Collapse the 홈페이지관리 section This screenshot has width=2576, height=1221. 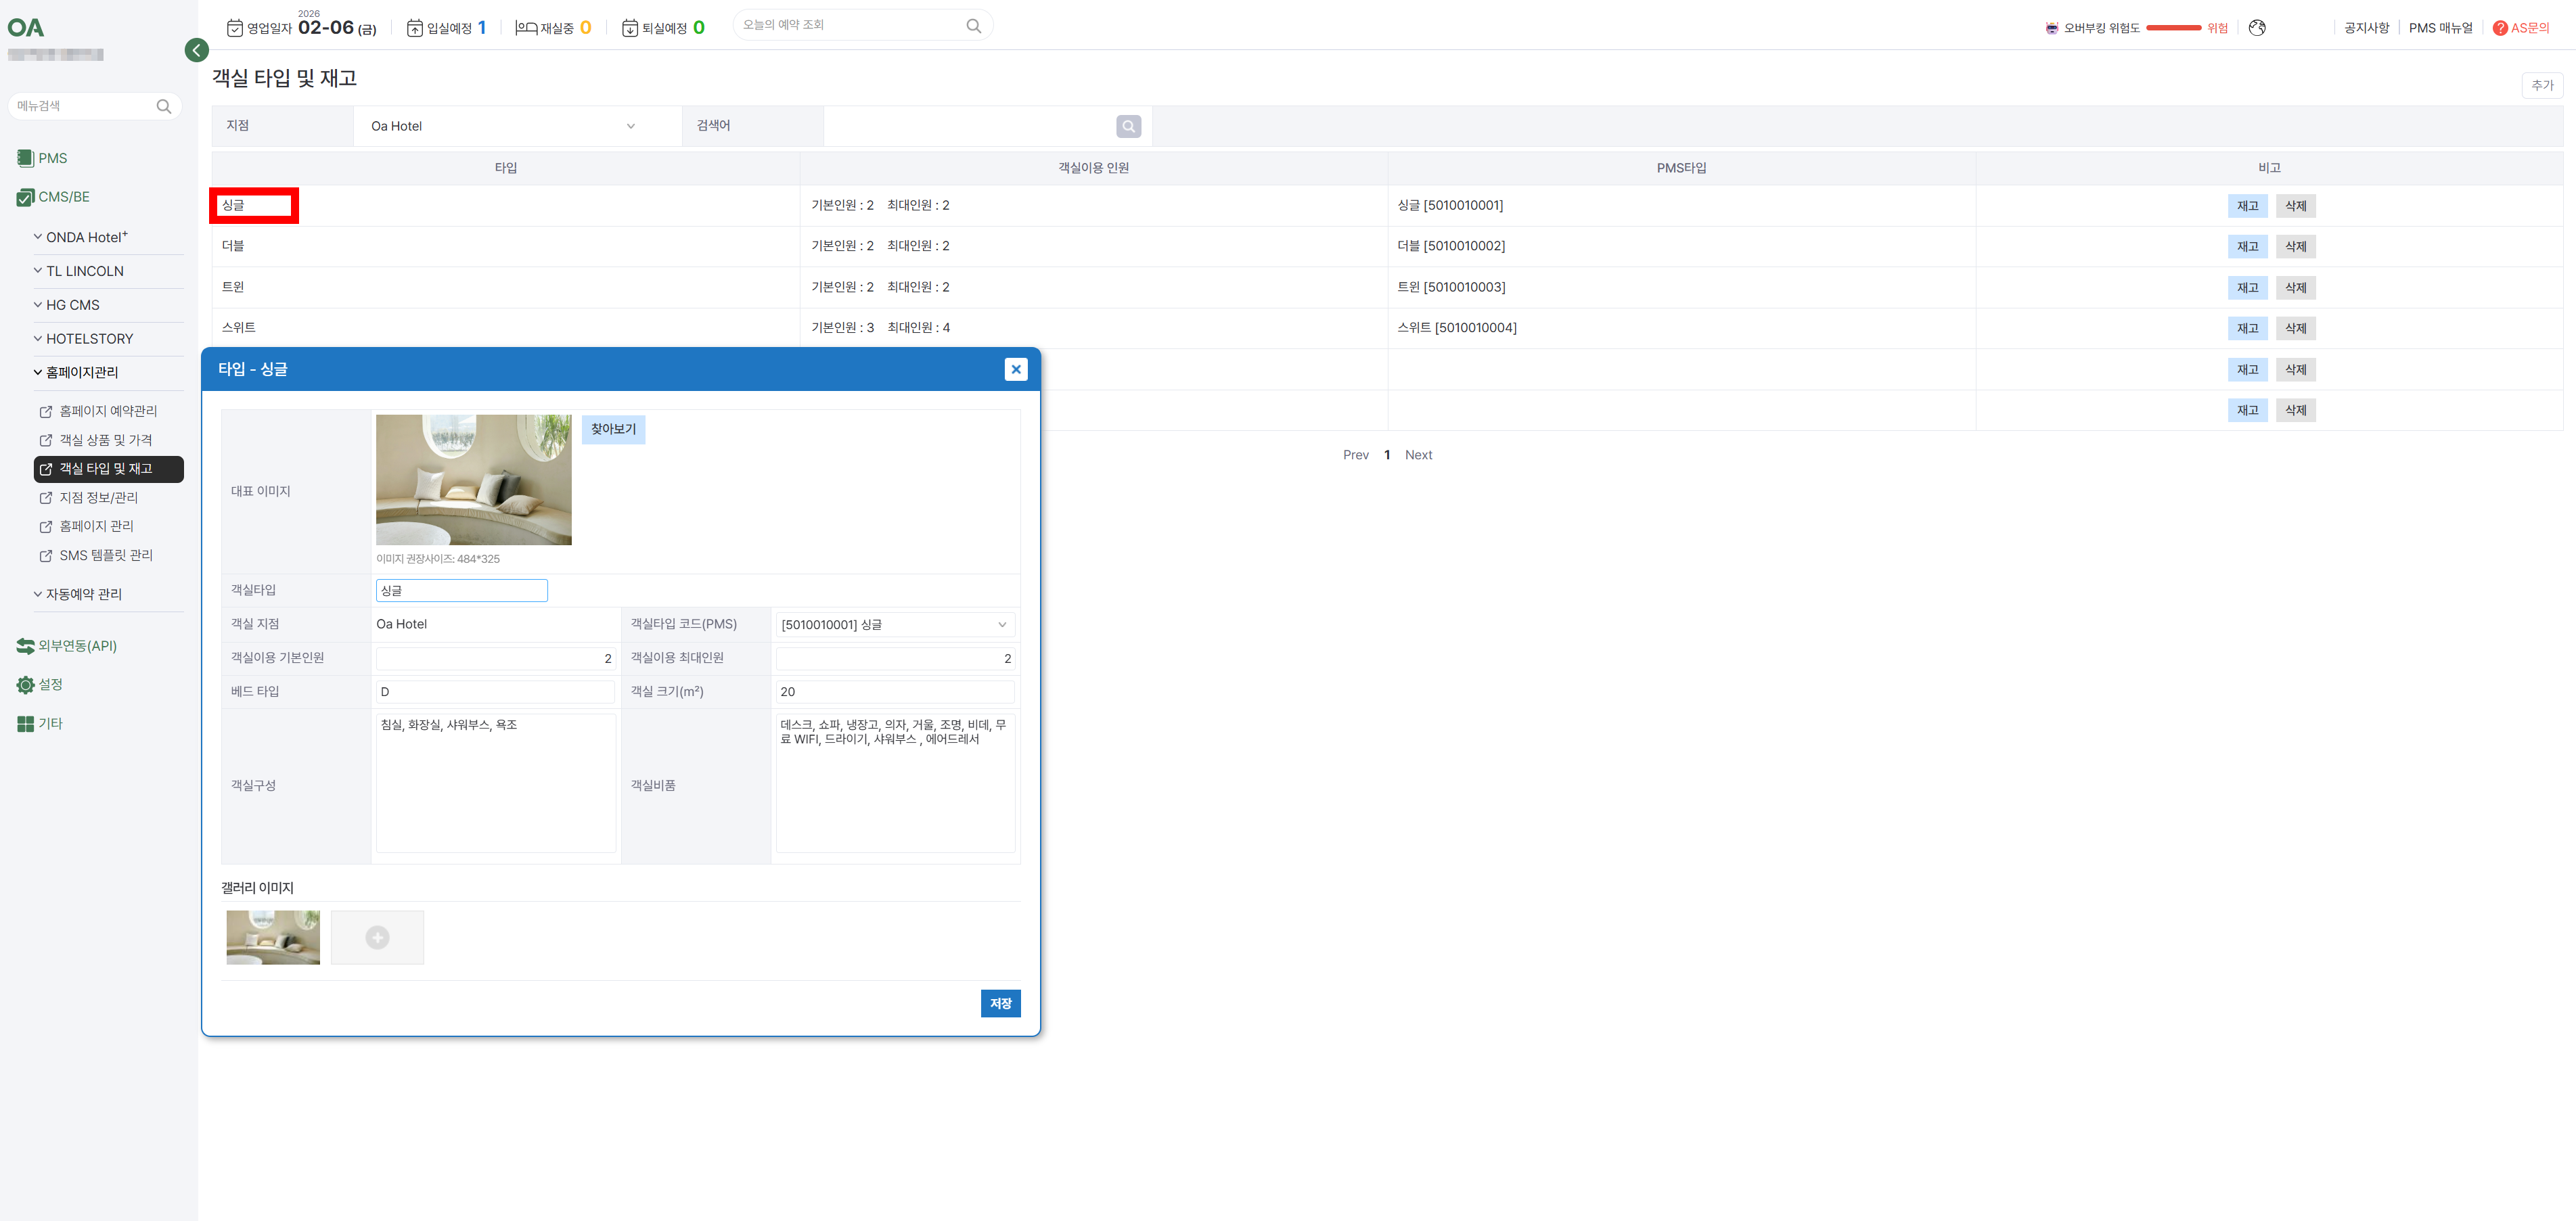point(81,372)
